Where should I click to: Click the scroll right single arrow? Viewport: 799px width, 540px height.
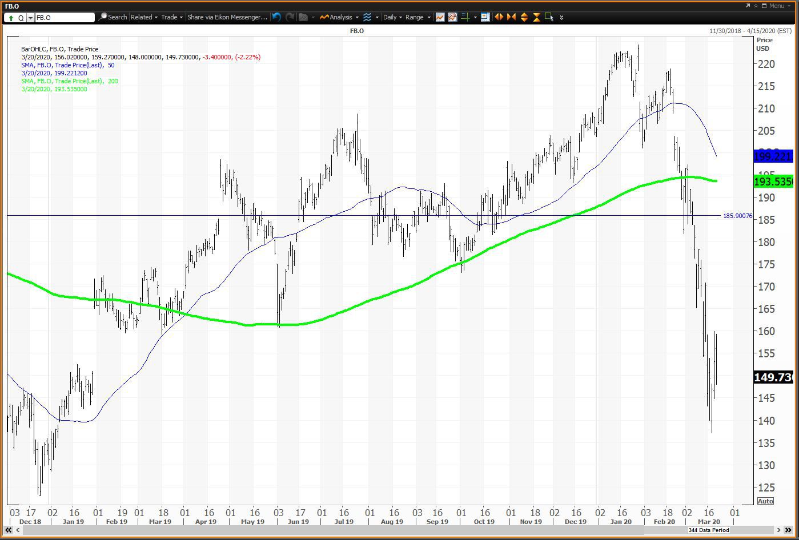pos(779,530)
